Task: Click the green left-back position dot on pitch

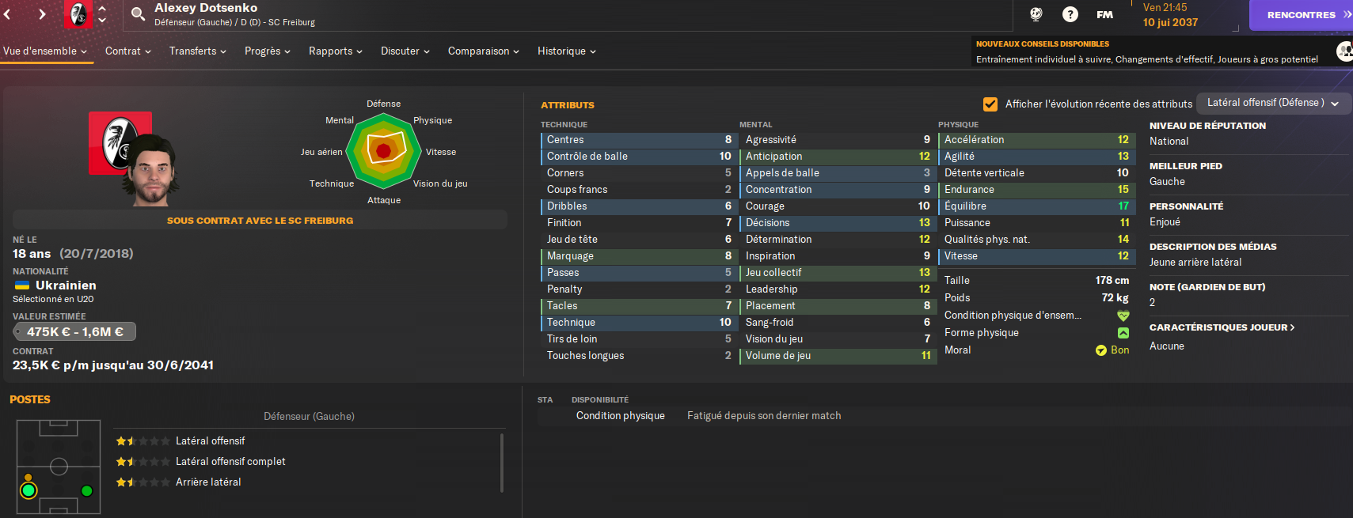Action: 29,490
